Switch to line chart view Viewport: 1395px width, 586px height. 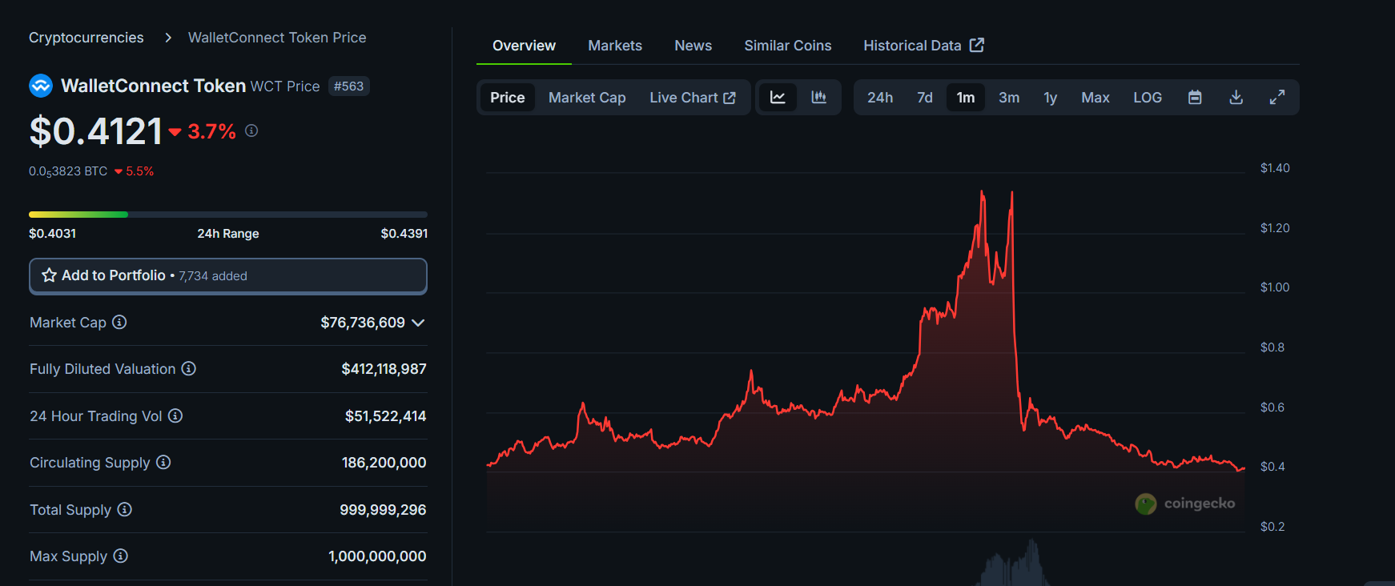(x=778, y=98)
